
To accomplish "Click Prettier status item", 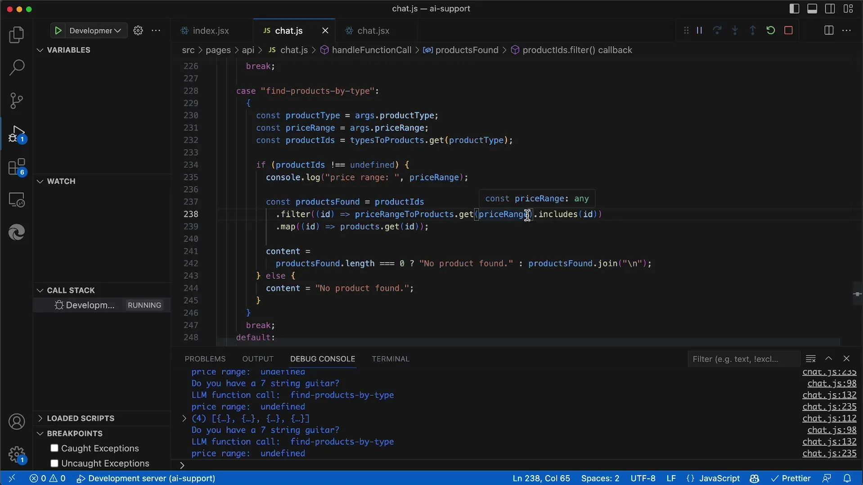I will [x=791, y=478].
